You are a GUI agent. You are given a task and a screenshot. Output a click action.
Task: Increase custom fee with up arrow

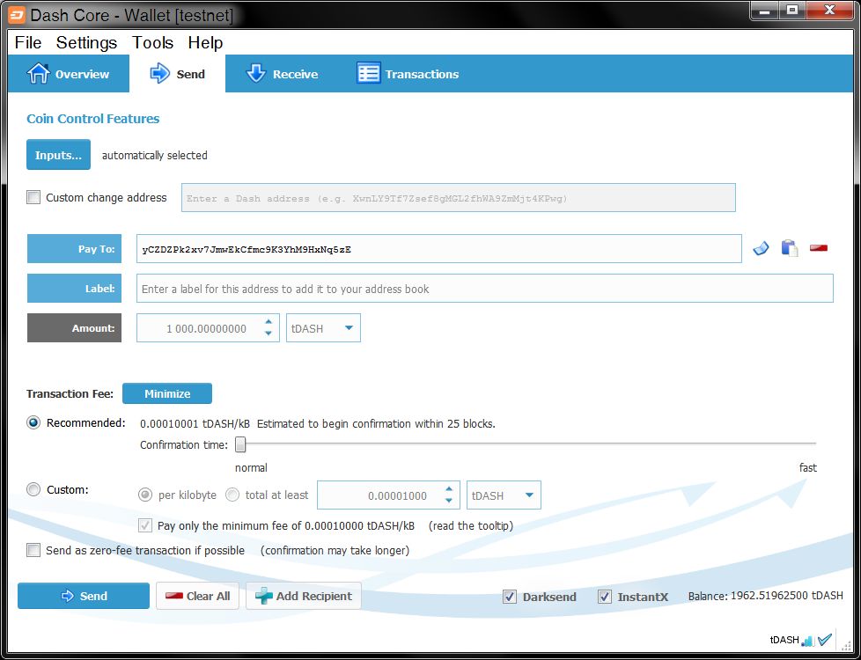tap(449, 489)
